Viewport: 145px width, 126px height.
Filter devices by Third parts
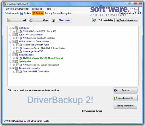click(x=61, y=20)
